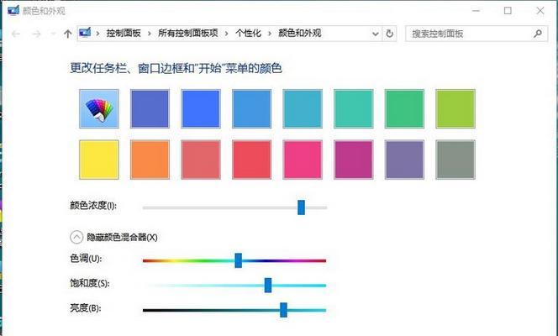Go back with the left arrow
This screenshot has width=558, height=336.
16,34
